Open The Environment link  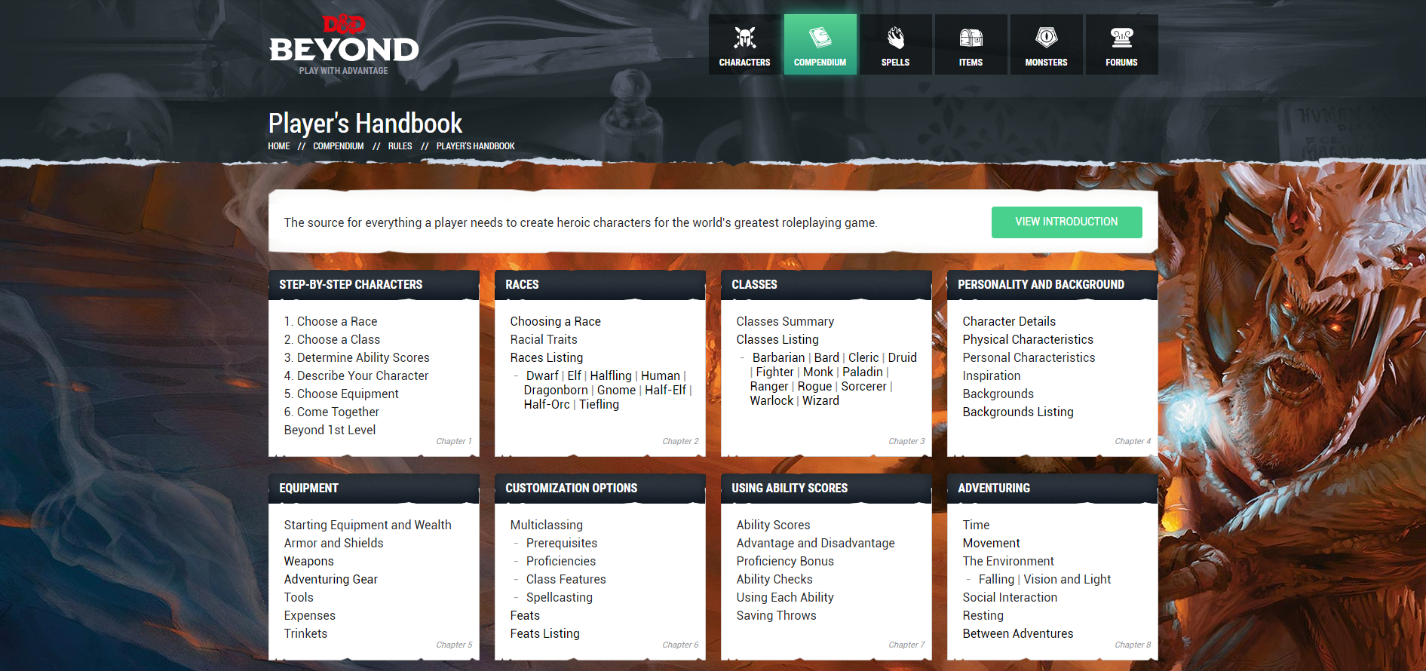tap(1008, 561)
